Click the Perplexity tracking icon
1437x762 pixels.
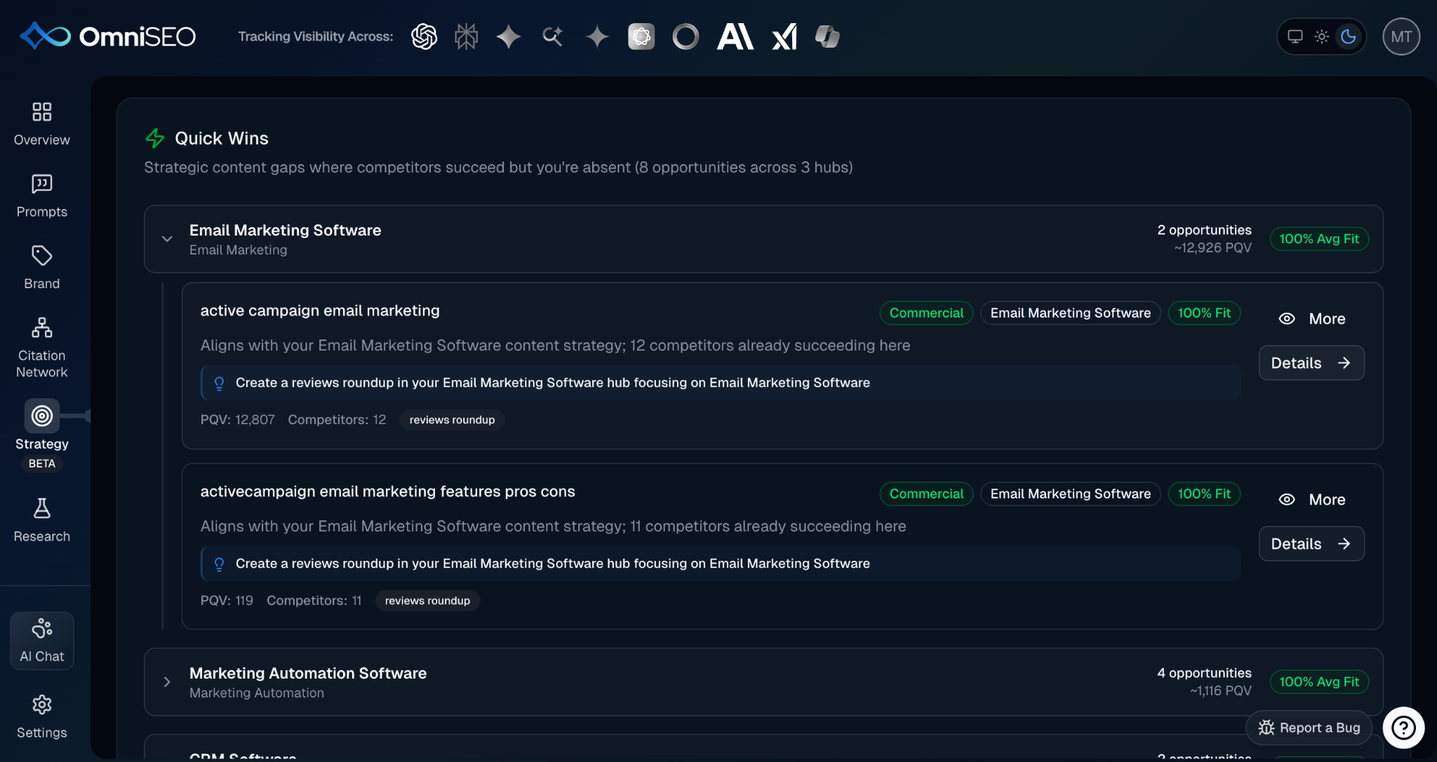tap(466, 36)
